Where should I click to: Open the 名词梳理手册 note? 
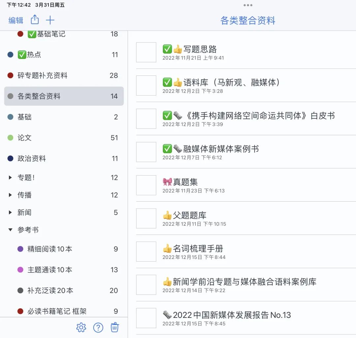pyautogui.click(x=191, y=249)
